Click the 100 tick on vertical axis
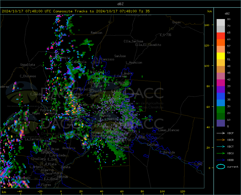 tap(207, 66)
